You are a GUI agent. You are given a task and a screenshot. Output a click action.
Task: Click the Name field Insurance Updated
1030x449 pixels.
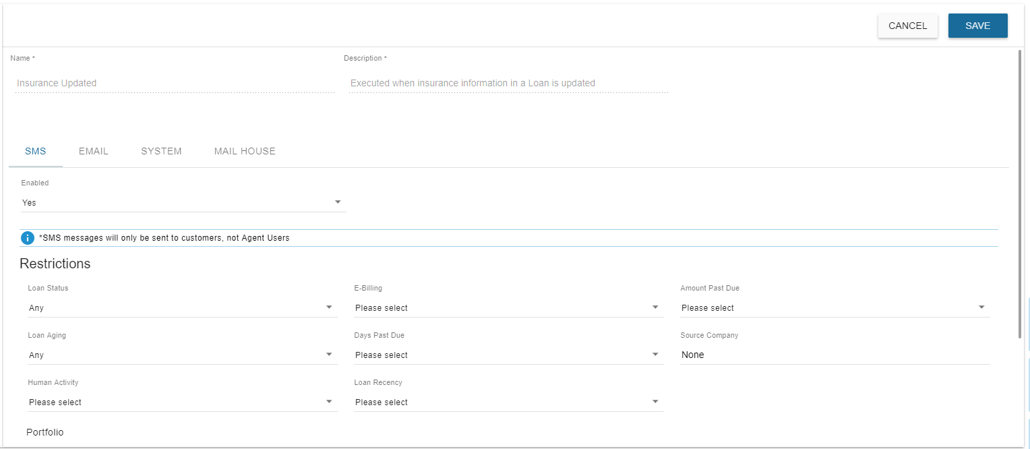(x=175, y=83)
